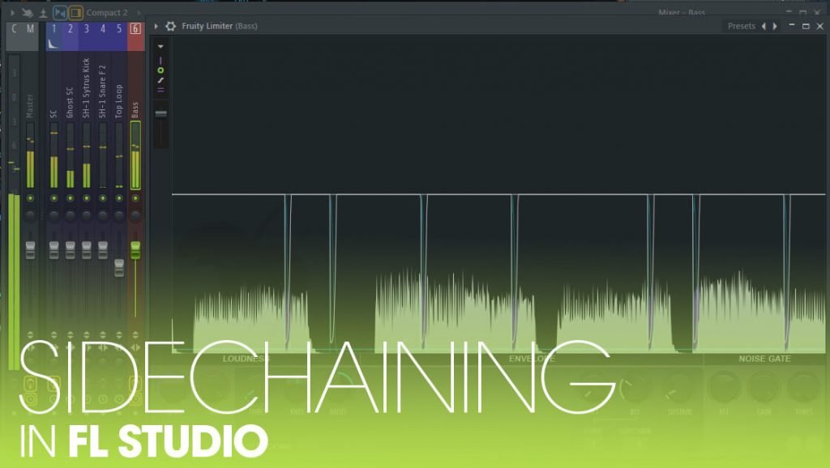Image resolution: width=830 pixels, height=468 pixels.
Task: Click the Bass track name label
Action: [135, 109]
